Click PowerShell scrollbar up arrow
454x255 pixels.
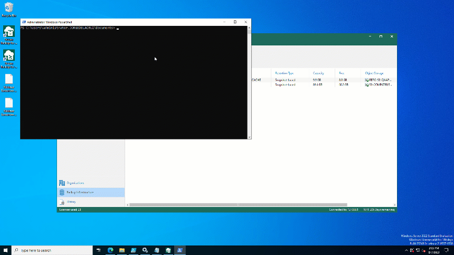point(249,28)
